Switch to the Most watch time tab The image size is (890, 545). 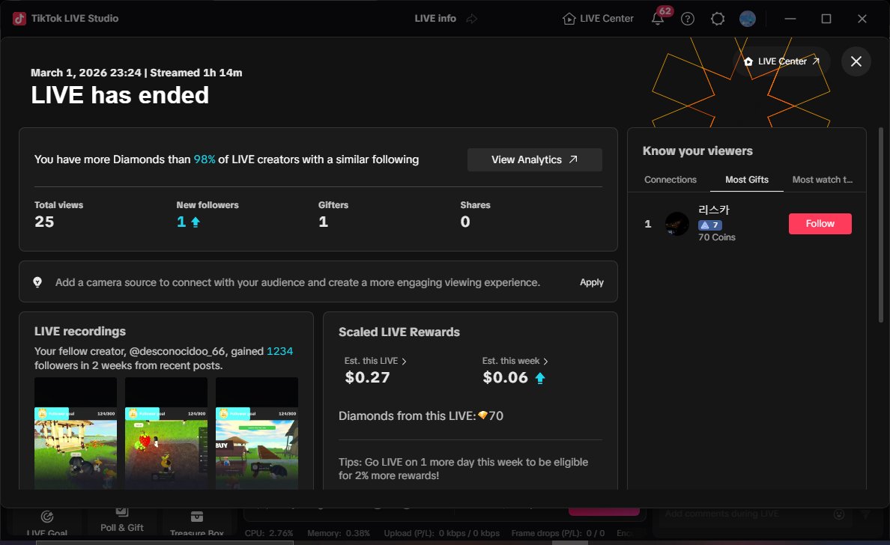[822, 179]
